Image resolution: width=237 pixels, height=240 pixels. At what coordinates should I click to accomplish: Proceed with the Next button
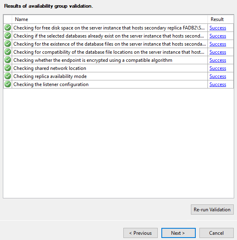pos(178,233)
